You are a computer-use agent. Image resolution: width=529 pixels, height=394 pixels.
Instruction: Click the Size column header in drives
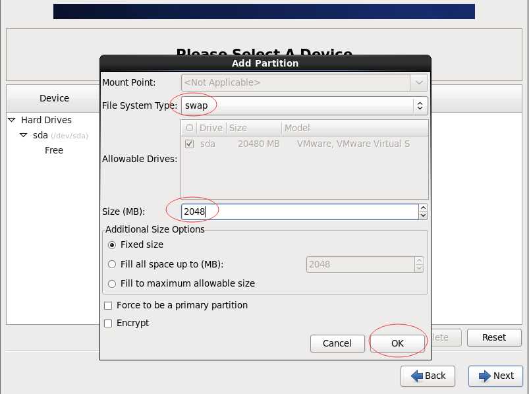coord(254,128)
